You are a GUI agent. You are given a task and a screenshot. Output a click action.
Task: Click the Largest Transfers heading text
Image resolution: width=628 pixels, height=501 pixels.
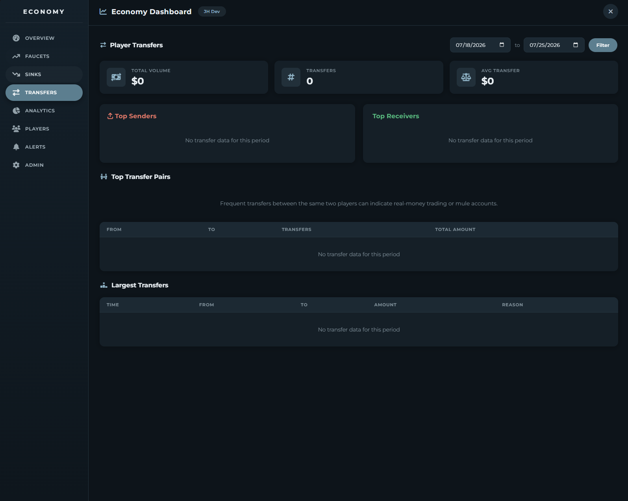point(140,285)
